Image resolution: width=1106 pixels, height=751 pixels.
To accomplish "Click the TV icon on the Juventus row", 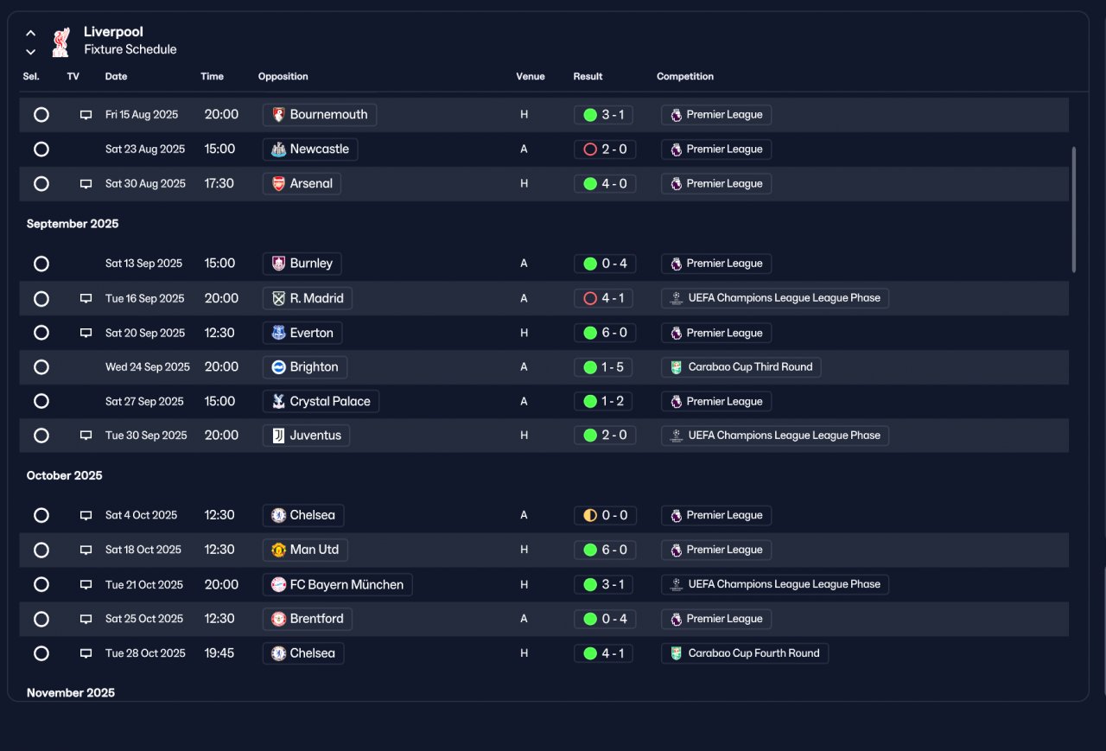I will pyautogui.click(x=86, y=436).
